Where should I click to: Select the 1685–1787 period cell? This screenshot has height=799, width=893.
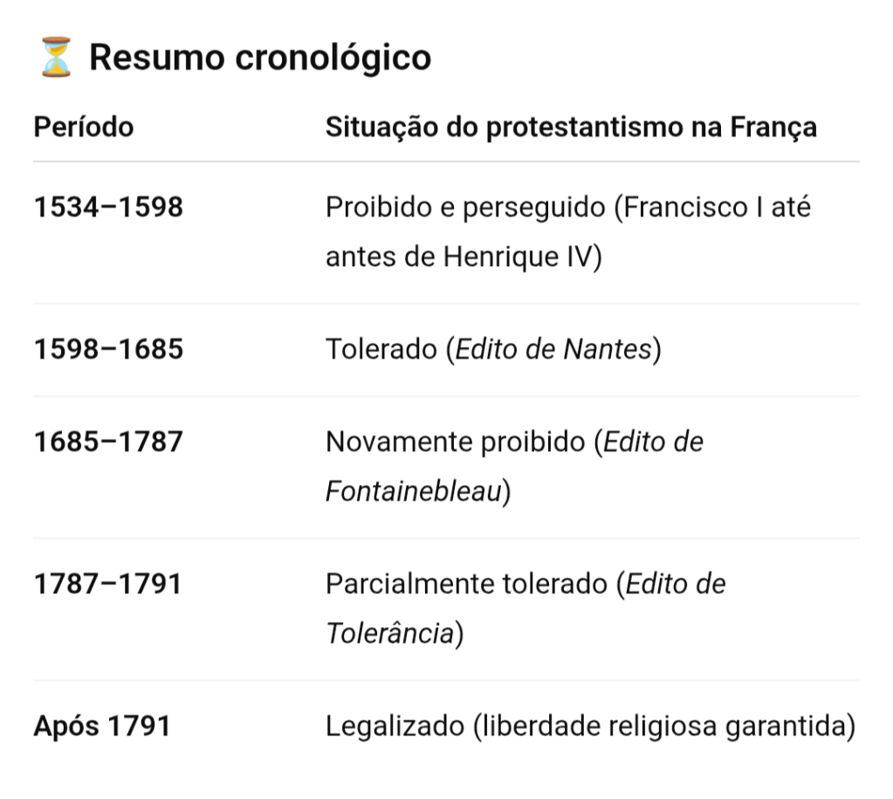click(x=108, y=441)
